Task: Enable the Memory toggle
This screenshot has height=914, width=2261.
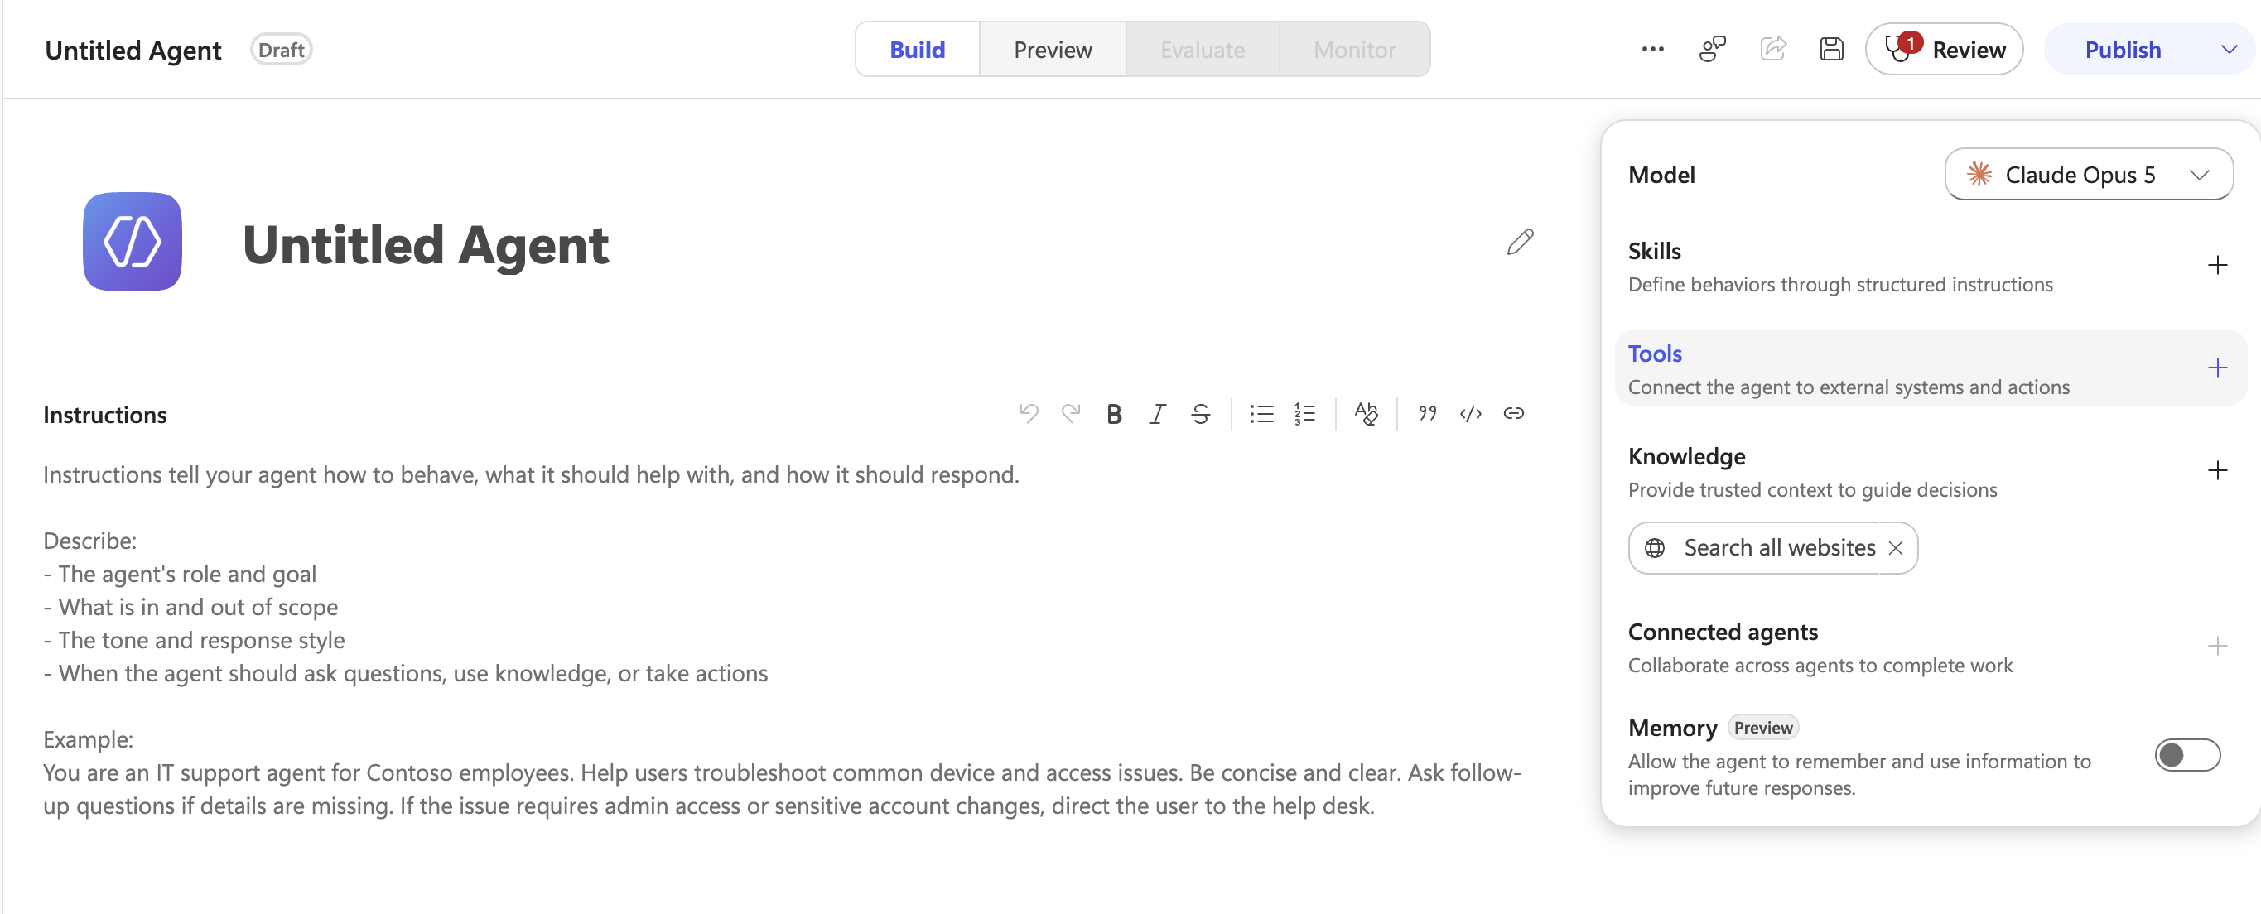Action: 2187,755
